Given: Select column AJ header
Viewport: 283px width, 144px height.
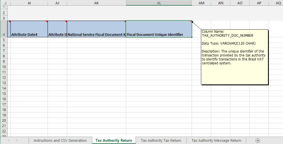Looking at the screenshot, I should coord(57,3).
